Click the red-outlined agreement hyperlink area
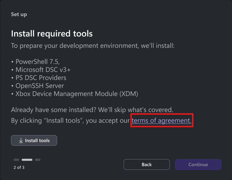 tap(162, 120)
